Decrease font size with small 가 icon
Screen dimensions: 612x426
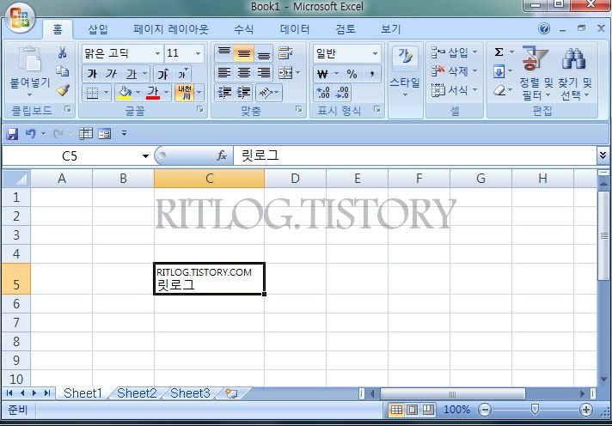coord(182,73)
